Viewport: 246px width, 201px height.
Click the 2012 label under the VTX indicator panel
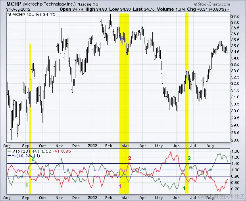92,197
